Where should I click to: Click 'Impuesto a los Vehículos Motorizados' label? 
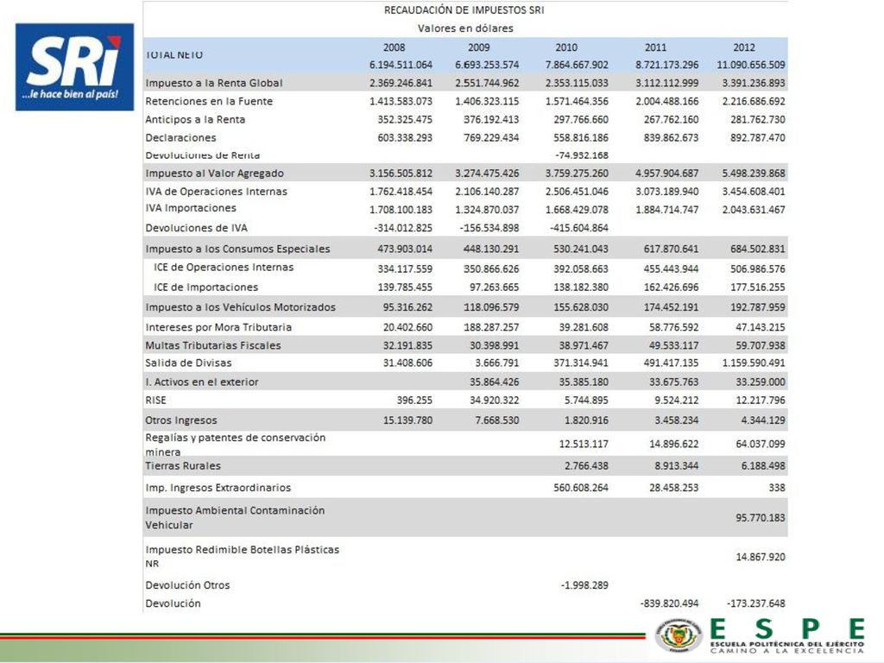click(240, 307)
